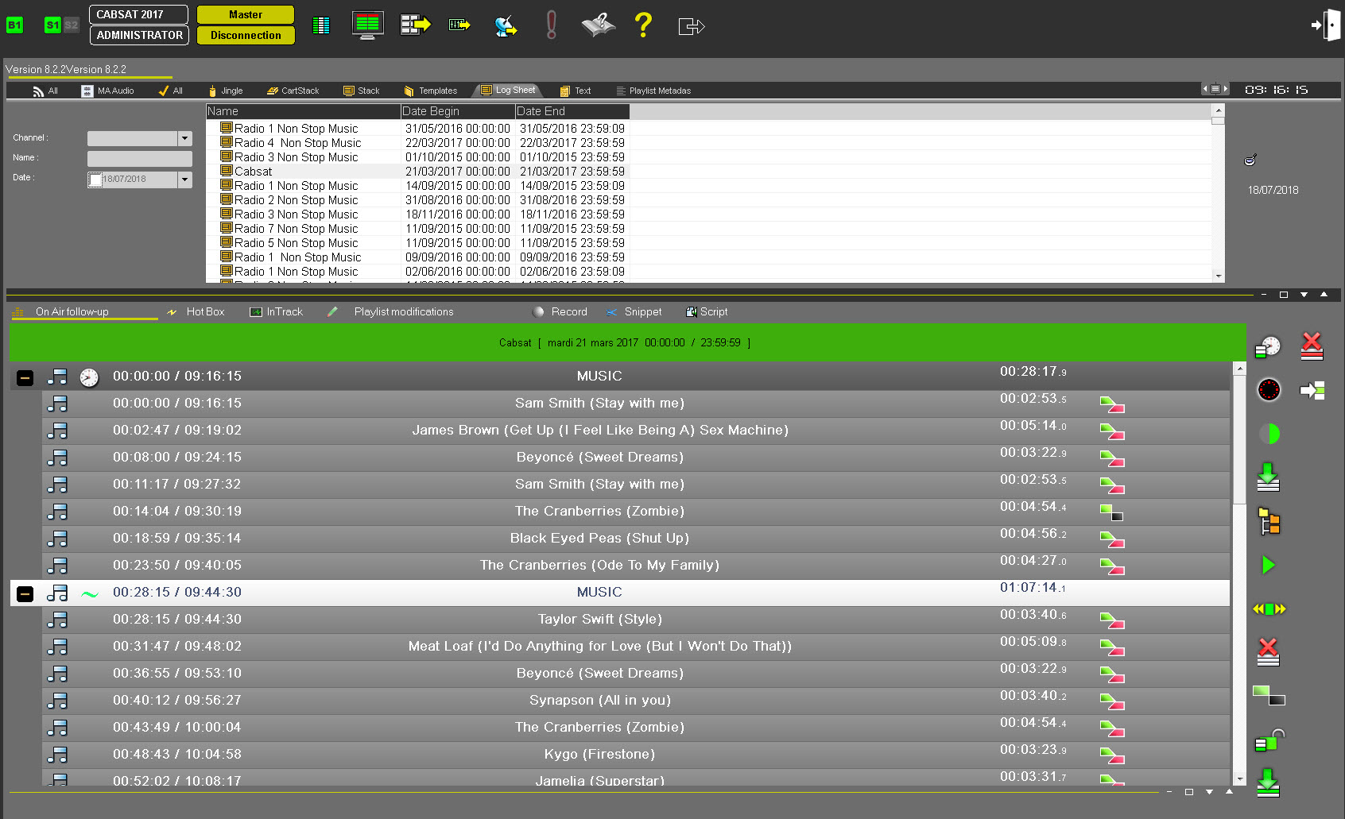Viewport: 1345px width, 819px height.
Task: Click the yellow question mark help icon
Action: tap(643, 25)
